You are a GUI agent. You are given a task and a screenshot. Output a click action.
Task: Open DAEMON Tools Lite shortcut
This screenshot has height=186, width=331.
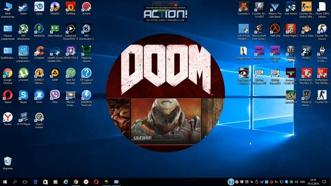tap(86, 99)
